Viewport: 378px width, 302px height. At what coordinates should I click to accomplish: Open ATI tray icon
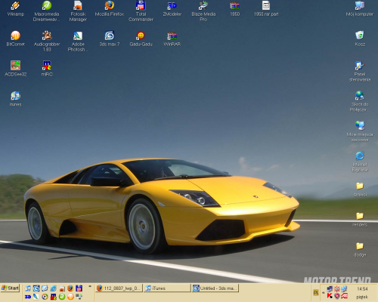[x=344, y=295]
